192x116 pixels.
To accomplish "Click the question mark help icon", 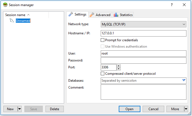I will (172, 5).
